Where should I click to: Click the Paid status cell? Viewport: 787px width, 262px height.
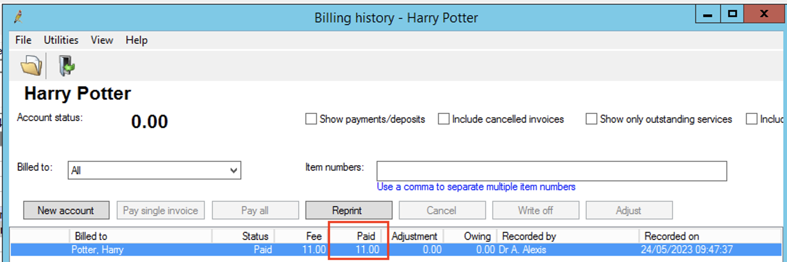[263, 250]
